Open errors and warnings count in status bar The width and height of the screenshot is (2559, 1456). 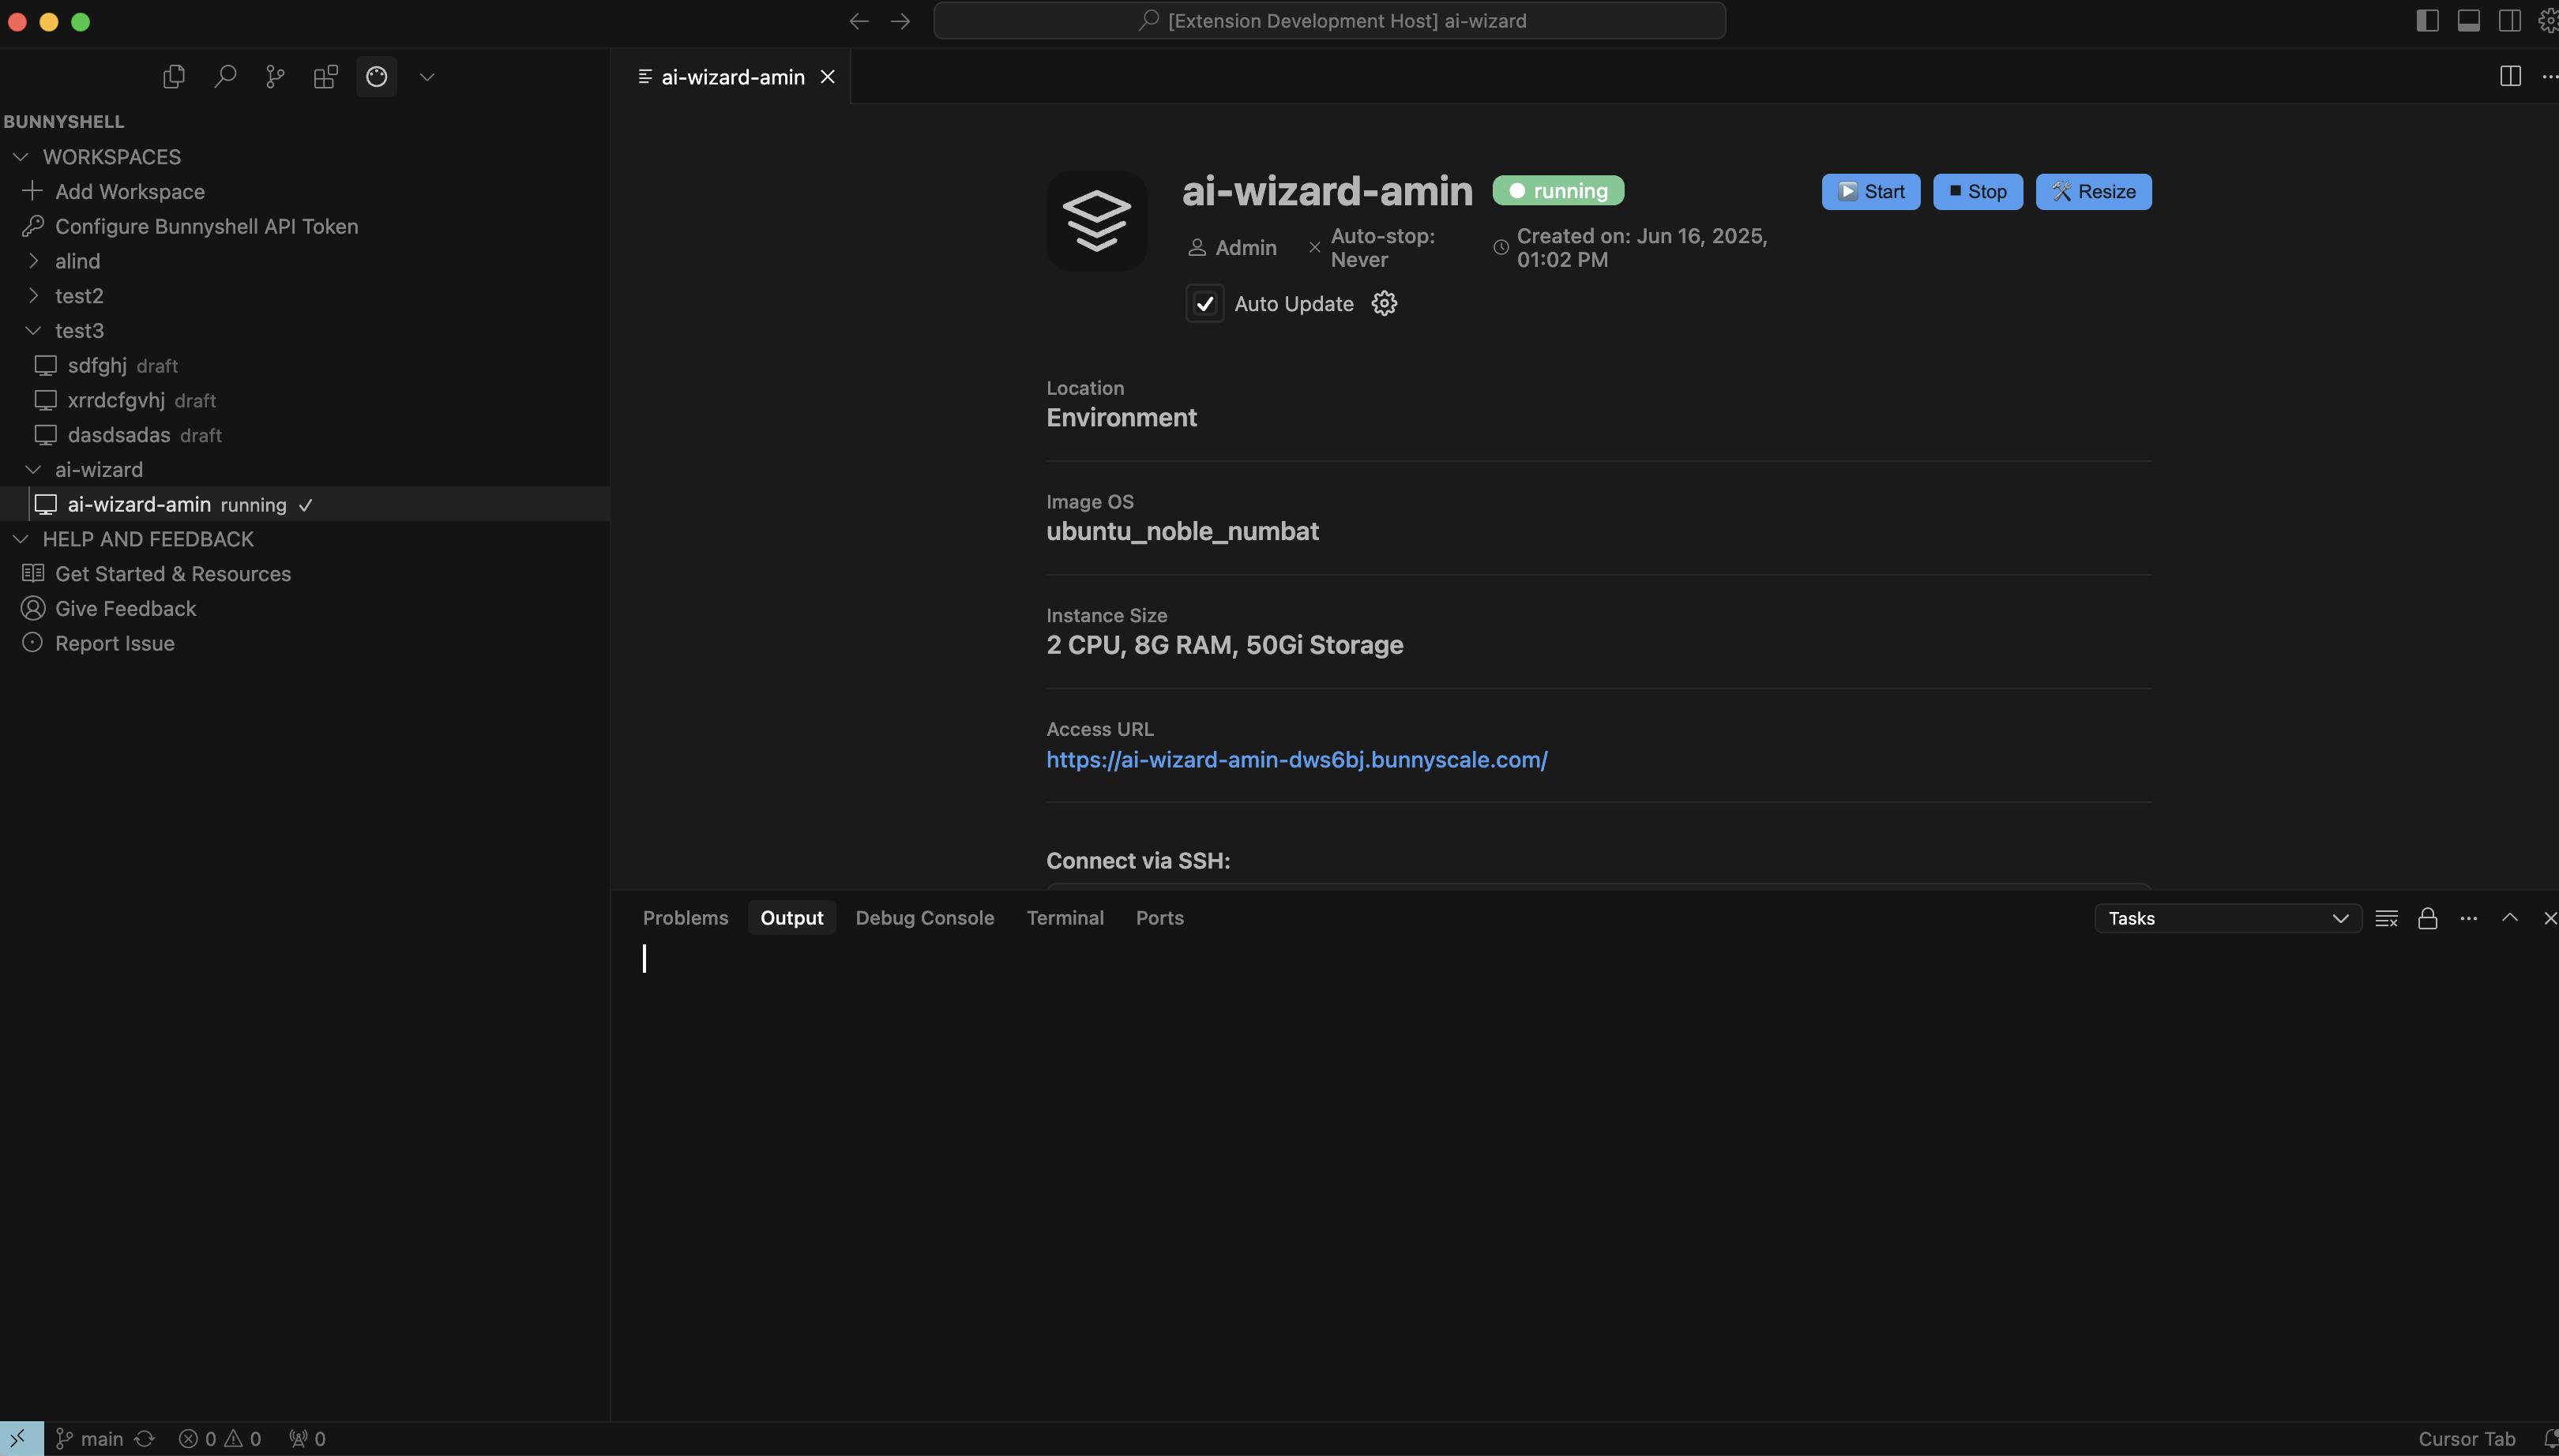pyautogui.click(x=220, y=1439)
